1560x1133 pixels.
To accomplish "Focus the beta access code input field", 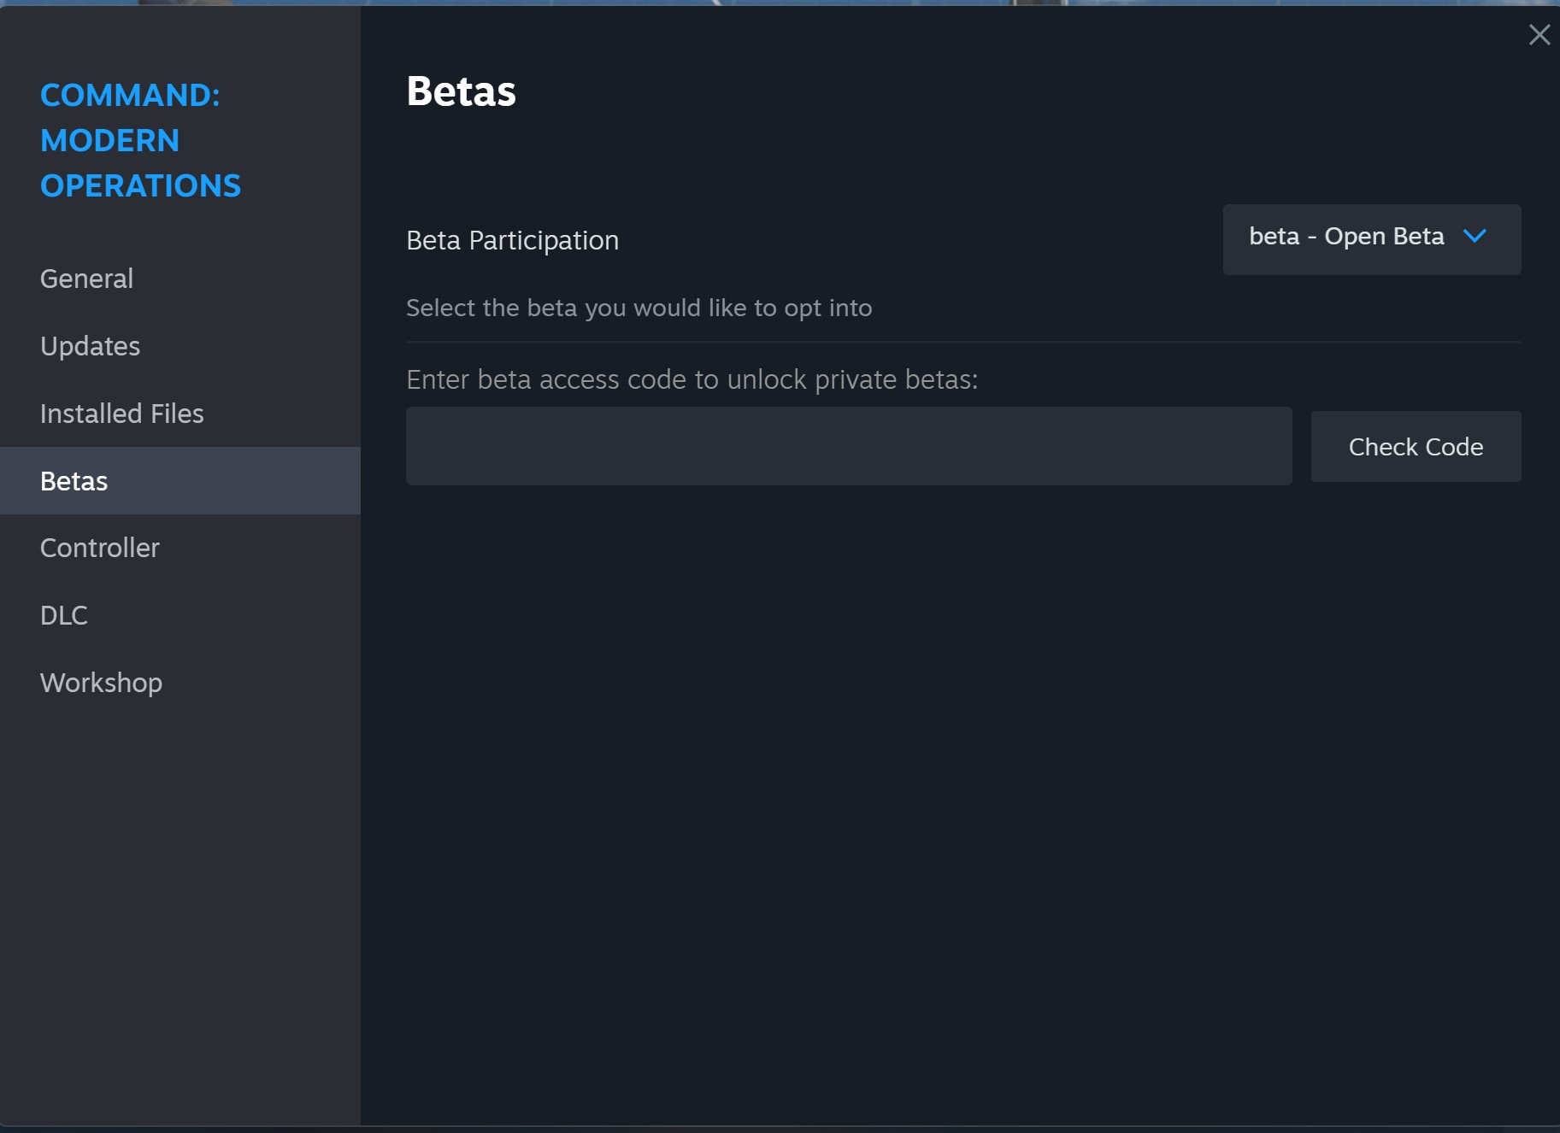I will (x=849, y=446).
